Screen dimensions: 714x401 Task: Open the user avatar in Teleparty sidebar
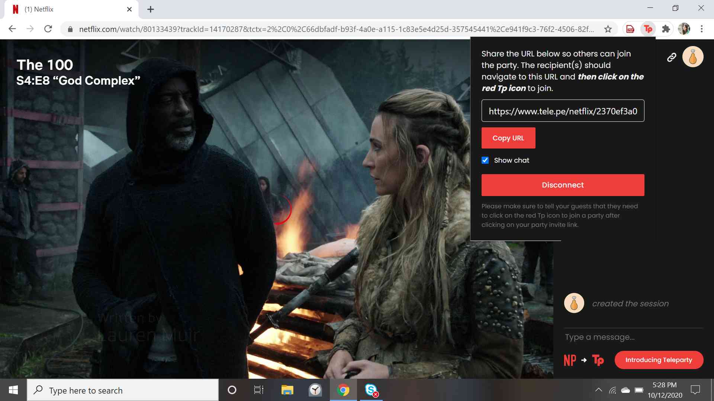click(x=693, y=57)
